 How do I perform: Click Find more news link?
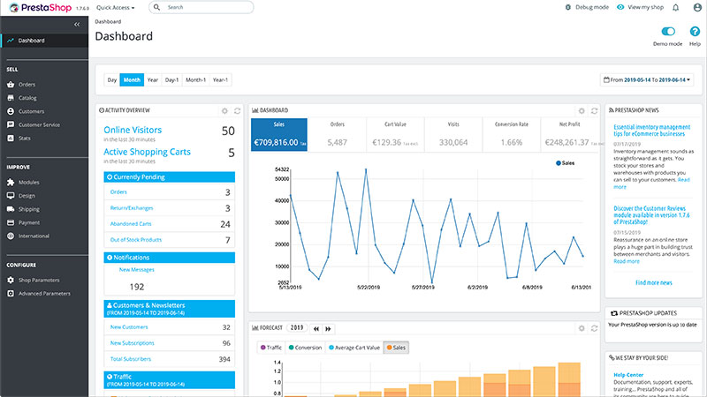point(654,282)
